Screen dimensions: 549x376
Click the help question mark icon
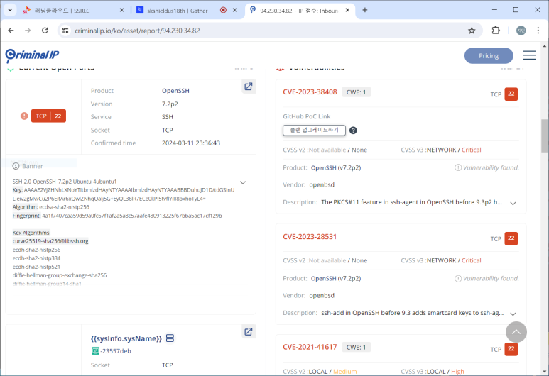click(353, 131)
